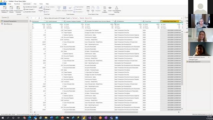This screenshot has width=213, height=120.
Task: Click the Parse option
Action: tap(46, 12)
